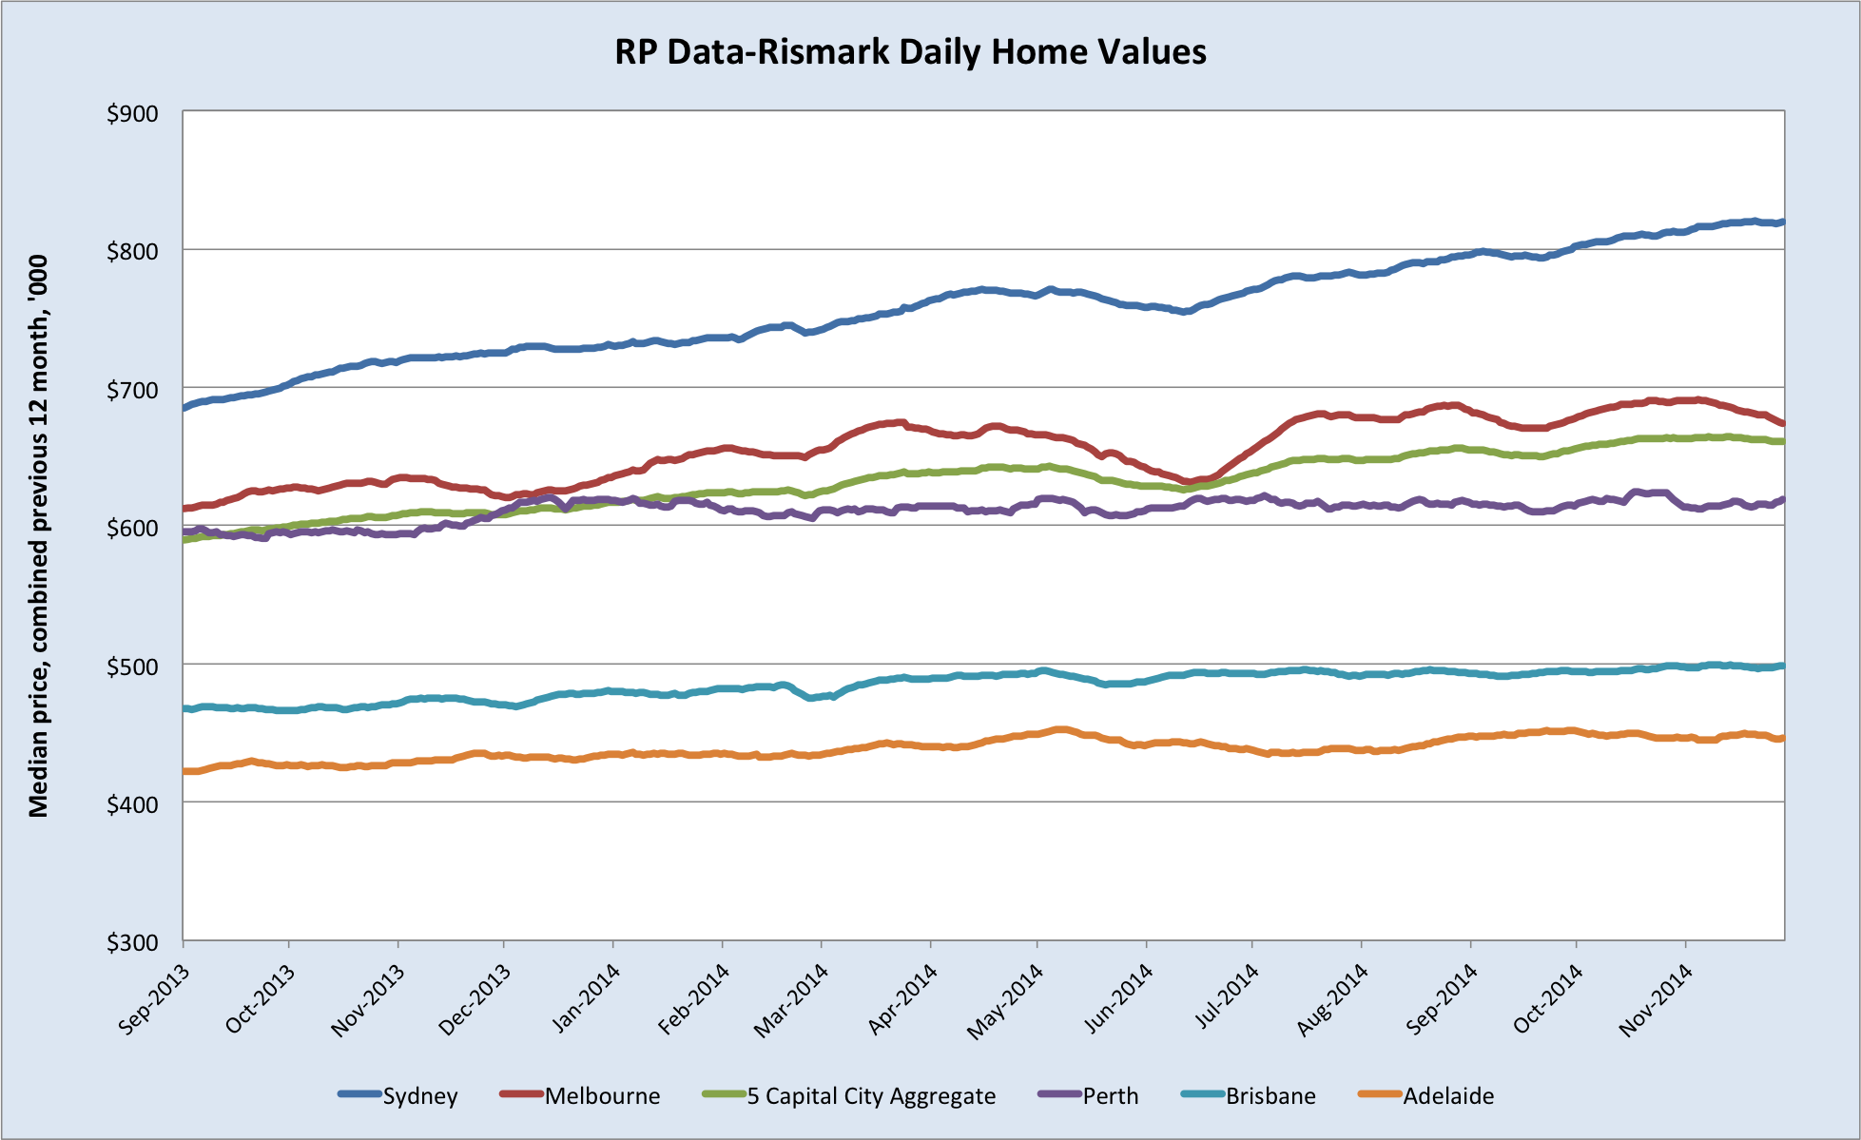Click the $300 y-axis label
1861x1140 pixels.
click(132, 942)
